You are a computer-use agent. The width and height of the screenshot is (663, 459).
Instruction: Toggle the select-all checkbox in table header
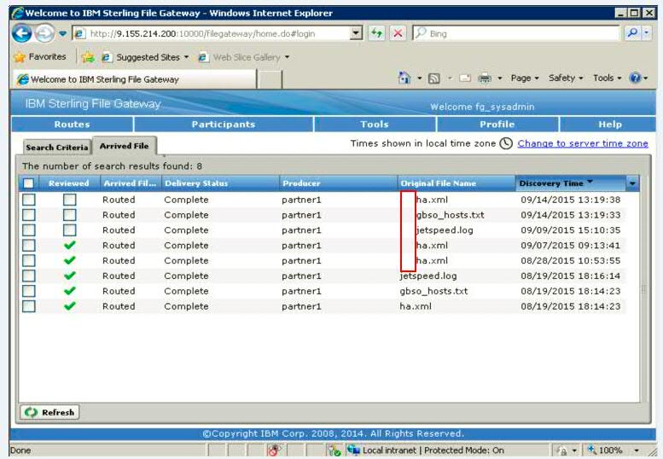click(x=29, y=183)
